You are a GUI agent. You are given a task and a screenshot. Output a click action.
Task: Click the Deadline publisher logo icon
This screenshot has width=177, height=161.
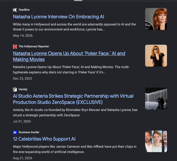(x=15, y=10)
